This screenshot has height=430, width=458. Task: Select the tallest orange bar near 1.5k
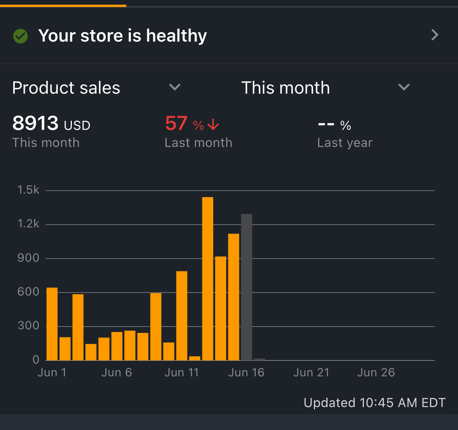pyautogui.click(x=208, y=279)
